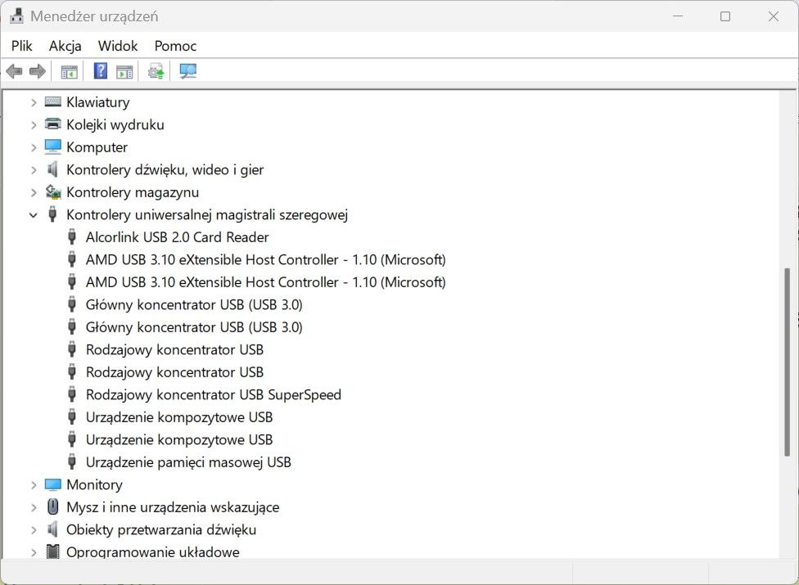Expand the Klawiatury category
799x585 pixels.
[x=34, y=102]
